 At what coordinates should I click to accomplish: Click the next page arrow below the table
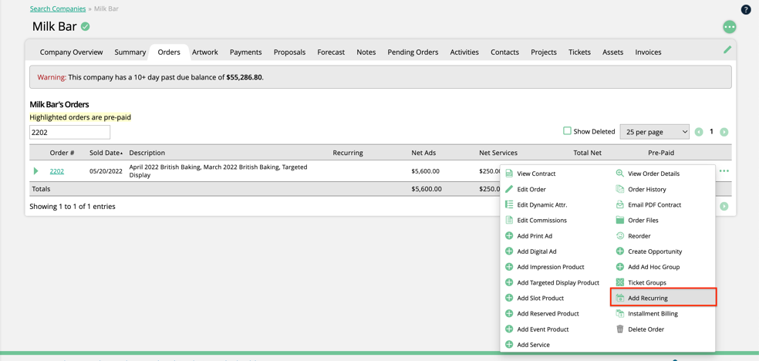pos(724,206)
